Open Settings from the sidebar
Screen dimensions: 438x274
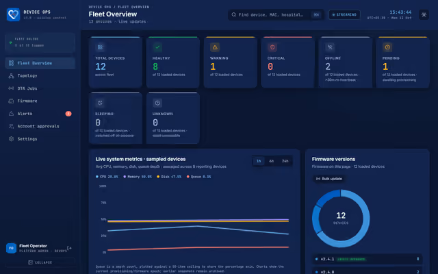[40, 138]
